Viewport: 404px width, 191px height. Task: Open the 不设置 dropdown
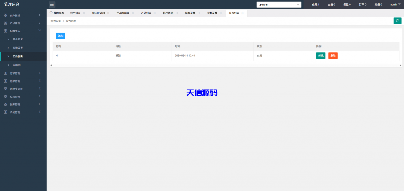coord(279,5)
